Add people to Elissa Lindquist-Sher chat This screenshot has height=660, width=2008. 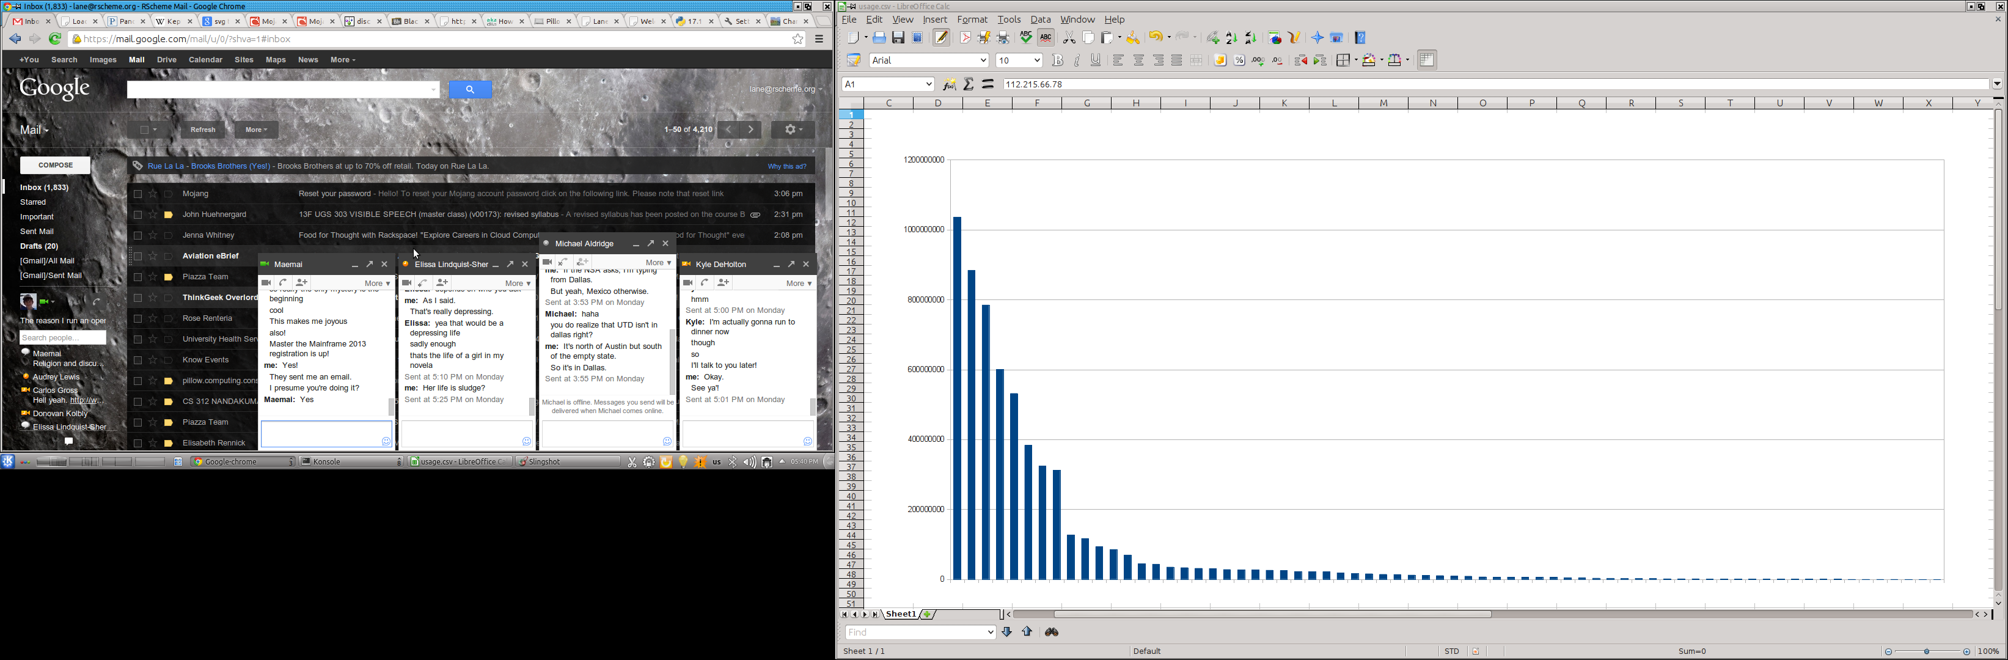tap(443, 283)
